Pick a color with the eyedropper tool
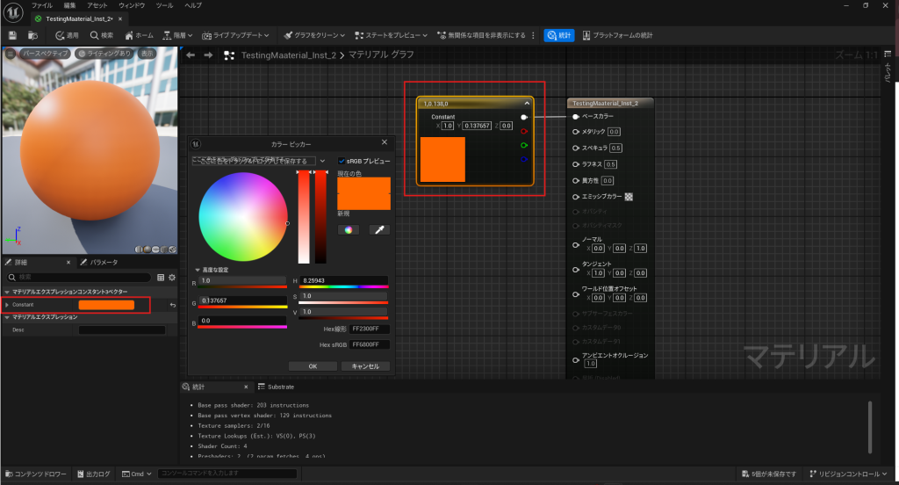 click(379, 229)
